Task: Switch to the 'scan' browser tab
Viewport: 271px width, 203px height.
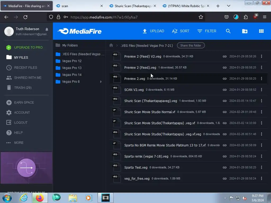Action: [x=79, y=6]
